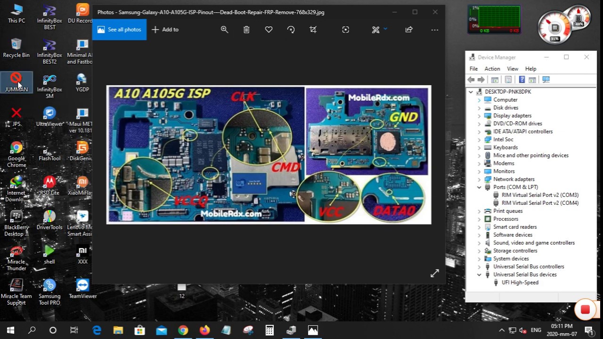Select the TeamViewer desktop icon

pyautogui.click(x=82, y=289)
